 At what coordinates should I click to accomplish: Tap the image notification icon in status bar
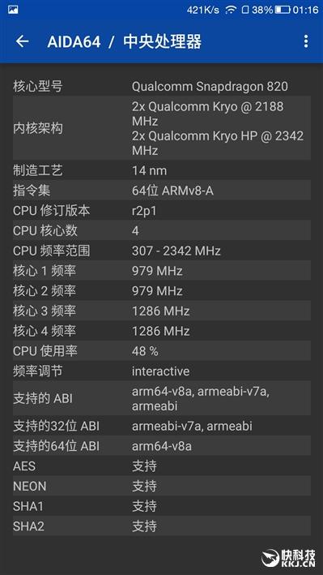pos(13,10)
